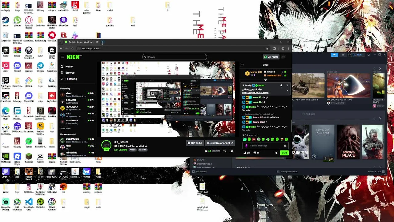Open the guns.lol/itz_3a9m link
Viewport: 394px width, 222px height.
click(255, 92)
